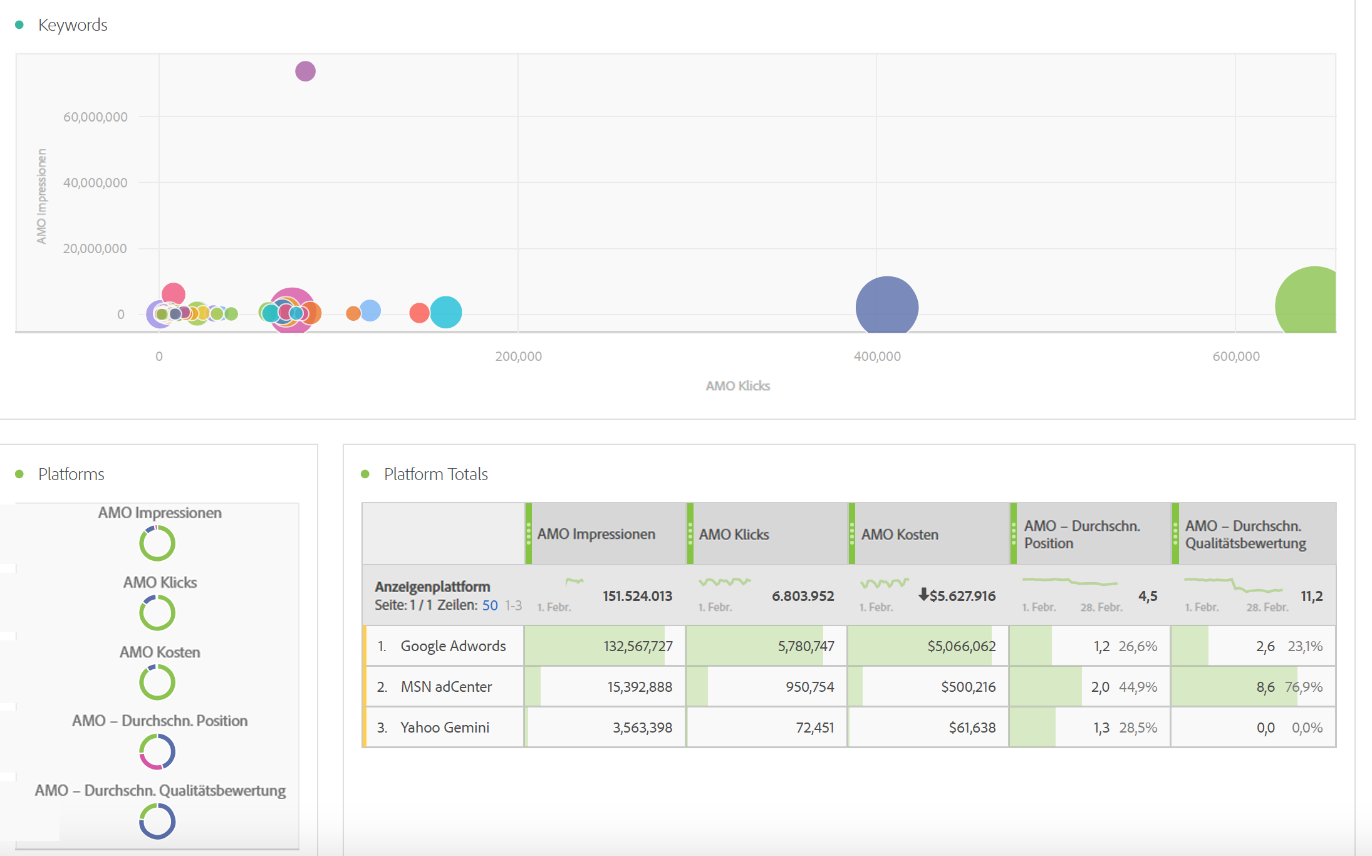Click the Keywords panel title
The width and height of the screenshot is (1372, 856).
(x=73, y=25)
